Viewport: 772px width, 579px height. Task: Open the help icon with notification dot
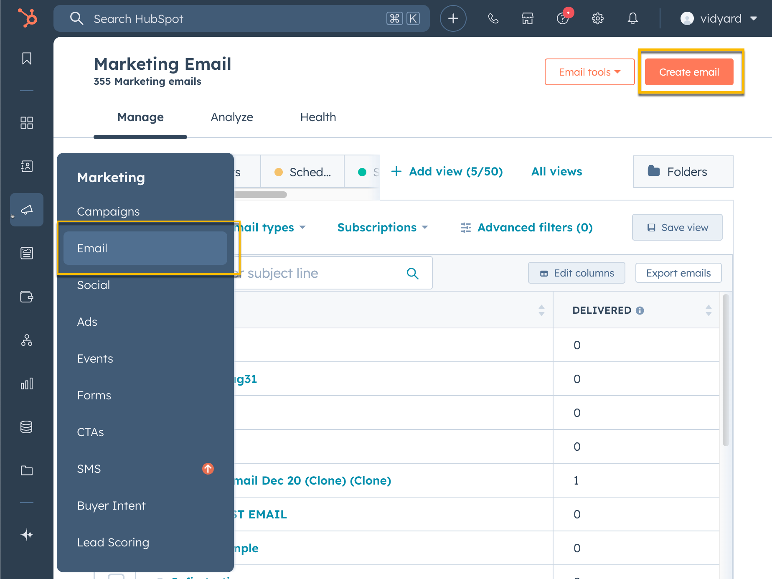(x=564, y=18)
